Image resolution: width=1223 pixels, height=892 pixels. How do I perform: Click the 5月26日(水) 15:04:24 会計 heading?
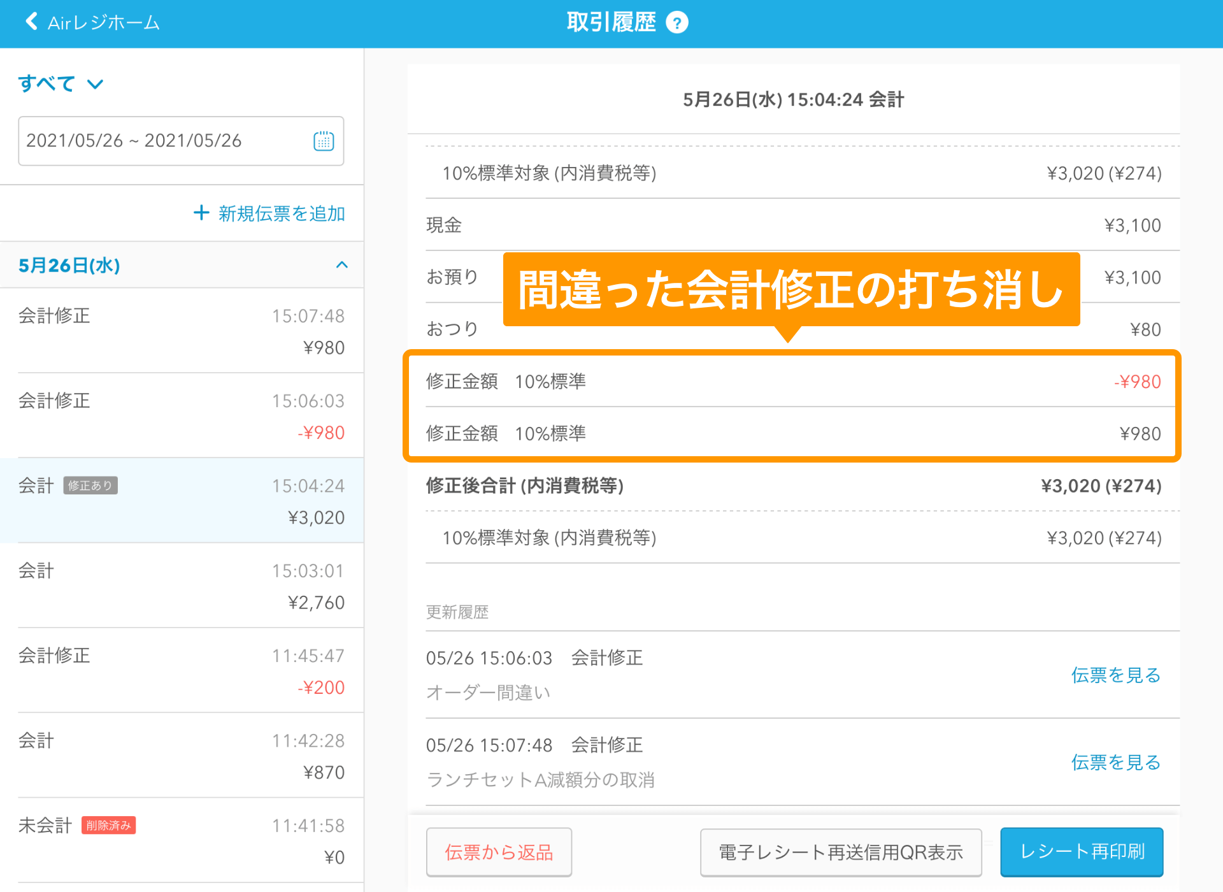pos(793,99)
